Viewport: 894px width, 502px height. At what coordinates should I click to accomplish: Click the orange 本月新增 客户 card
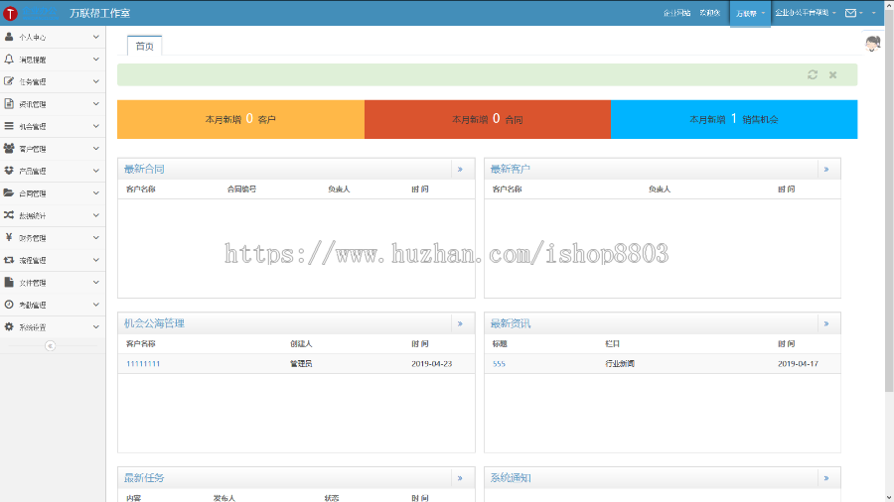[240, 119]
